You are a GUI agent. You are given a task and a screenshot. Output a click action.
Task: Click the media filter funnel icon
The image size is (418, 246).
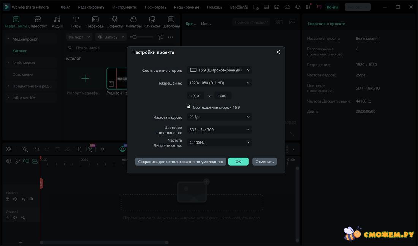(x=160, y=37)
